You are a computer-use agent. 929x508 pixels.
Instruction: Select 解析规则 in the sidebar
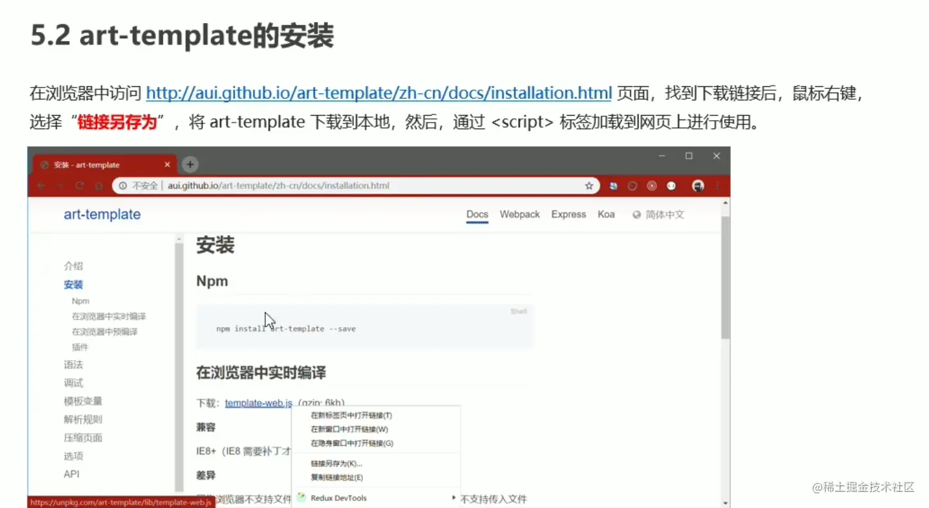83,420
